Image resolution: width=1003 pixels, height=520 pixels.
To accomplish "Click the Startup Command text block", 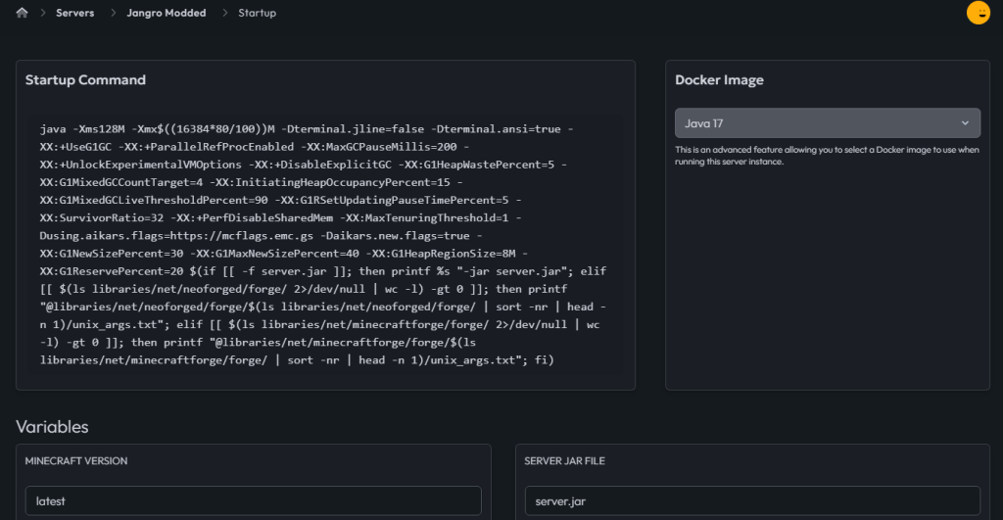I will (325, 244).
